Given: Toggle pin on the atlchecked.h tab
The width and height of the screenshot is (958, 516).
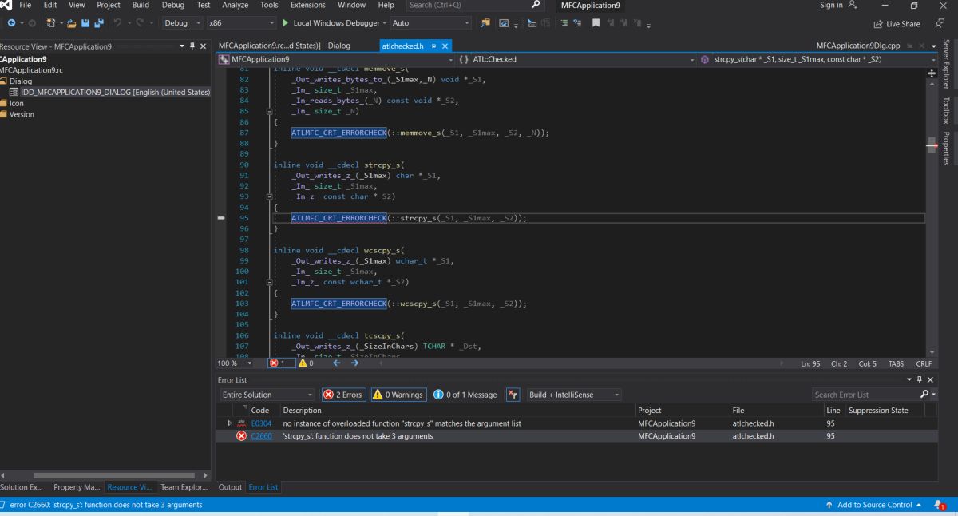Looking at the screenshot, I should tap(434, 46).
